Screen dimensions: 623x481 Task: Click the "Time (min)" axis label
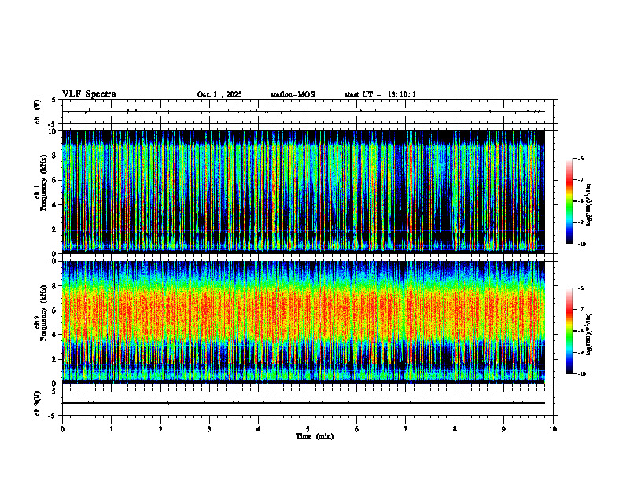point(315,436)
